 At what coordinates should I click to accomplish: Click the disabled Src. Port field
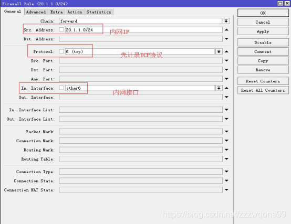point(141,60)
